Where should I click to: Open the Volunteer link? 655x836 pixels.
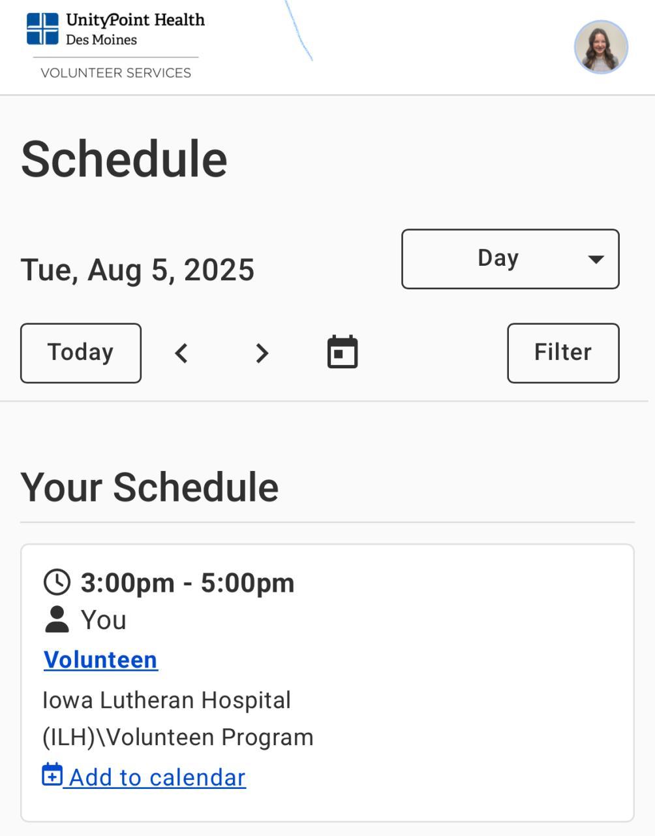point(100,660)
